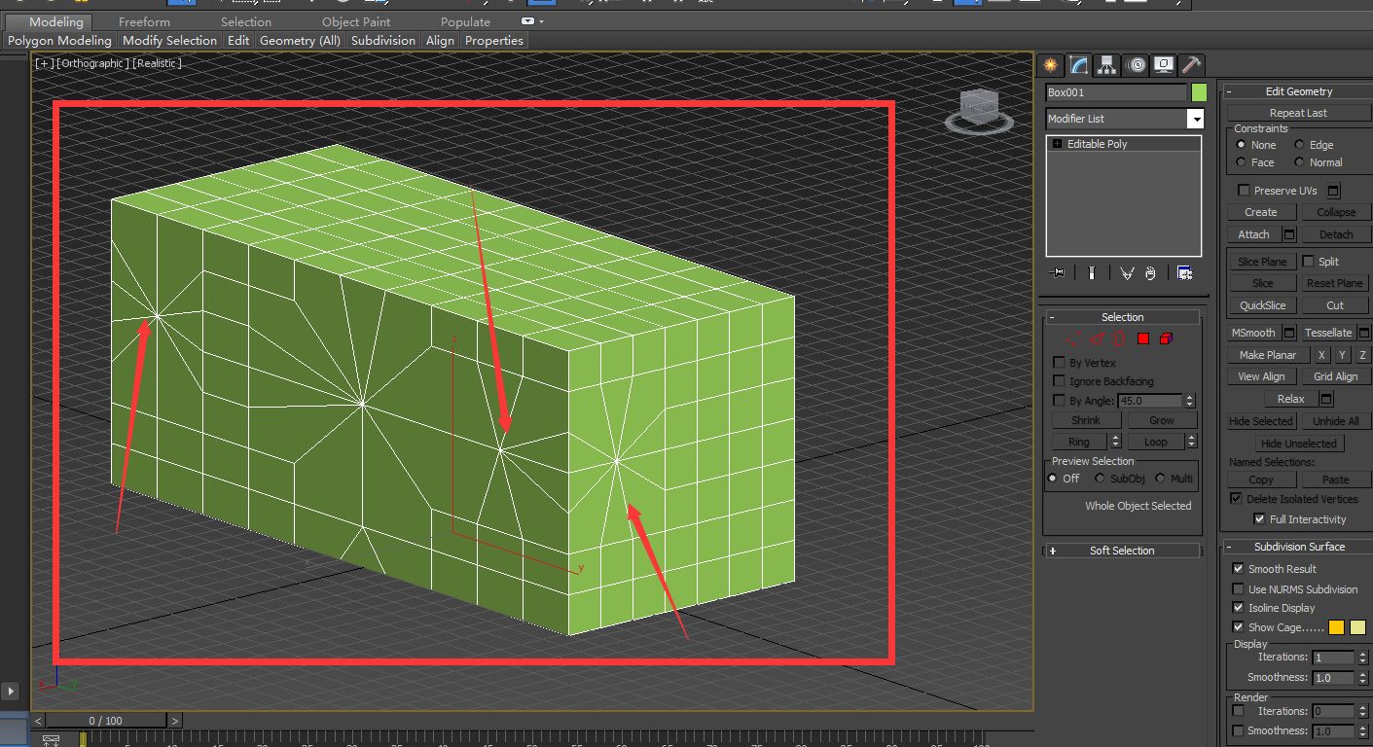Viewport: 1373px width, 747px height.
Task: Select Polygon sub-object level icon
Action: coord(1143,338)
